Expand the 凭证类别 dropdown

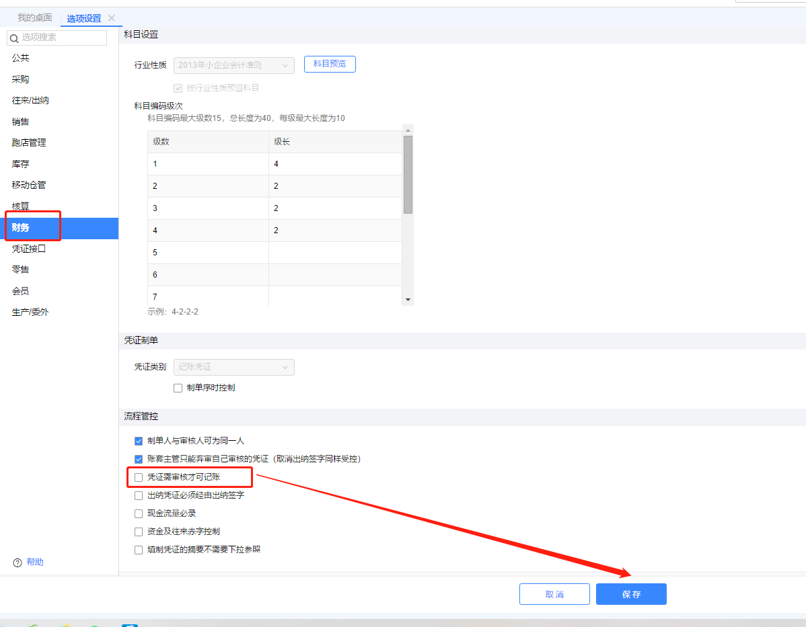point(233,367)
